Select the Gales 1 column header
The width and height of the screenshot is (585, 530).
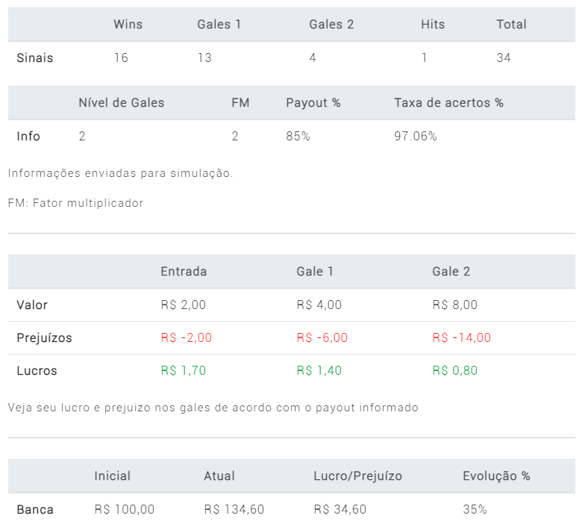(219, 24)
